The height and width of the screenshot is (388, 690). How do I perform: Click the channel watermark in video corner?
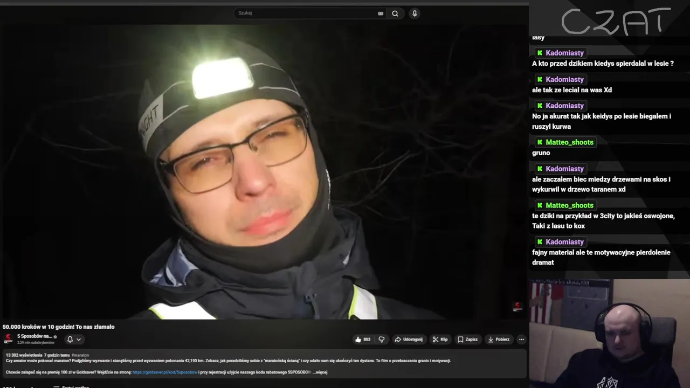(517, 307)
